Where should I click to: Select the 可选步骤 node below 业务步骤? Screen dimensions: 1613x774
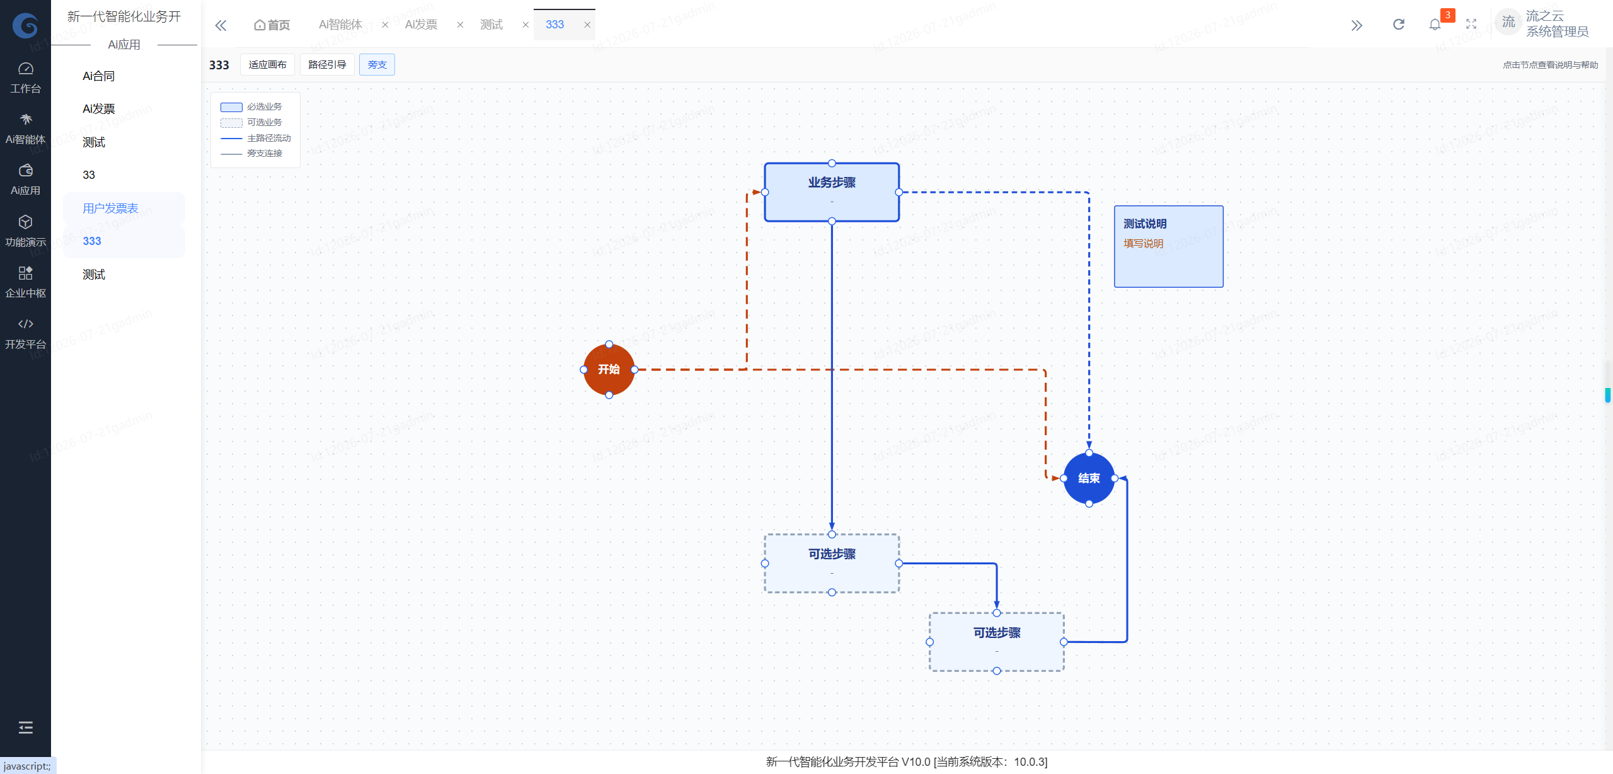tap(832, 564)
